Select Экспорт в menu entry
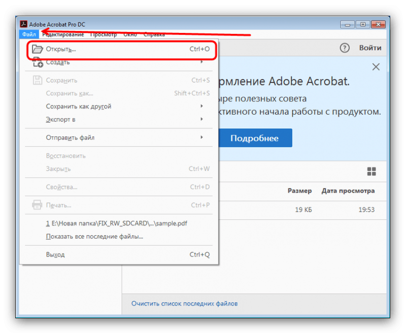The image size is (406, 334). [119, 120]
